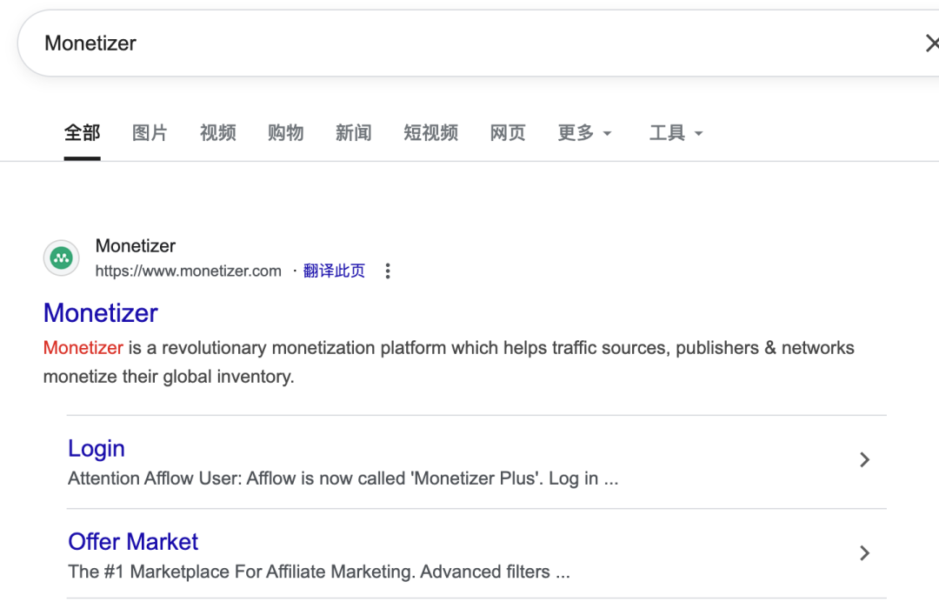
Task: Select the 全部 tab
Action: [x=82, y=133]
